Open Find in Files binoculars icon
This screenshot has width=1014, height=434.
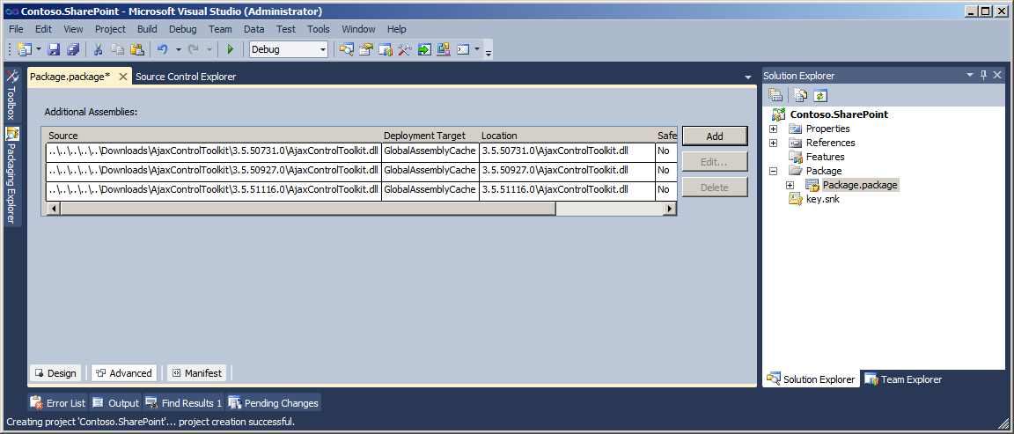click(x=348, y=49)
